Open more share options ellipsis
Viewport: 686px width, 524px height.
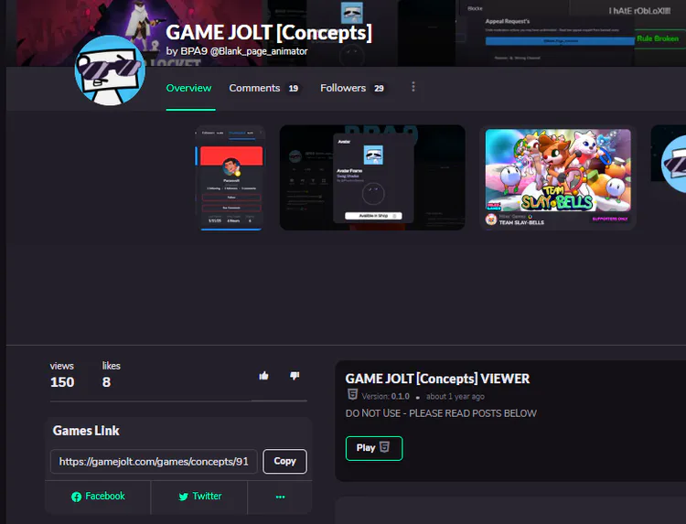point(280,497)
